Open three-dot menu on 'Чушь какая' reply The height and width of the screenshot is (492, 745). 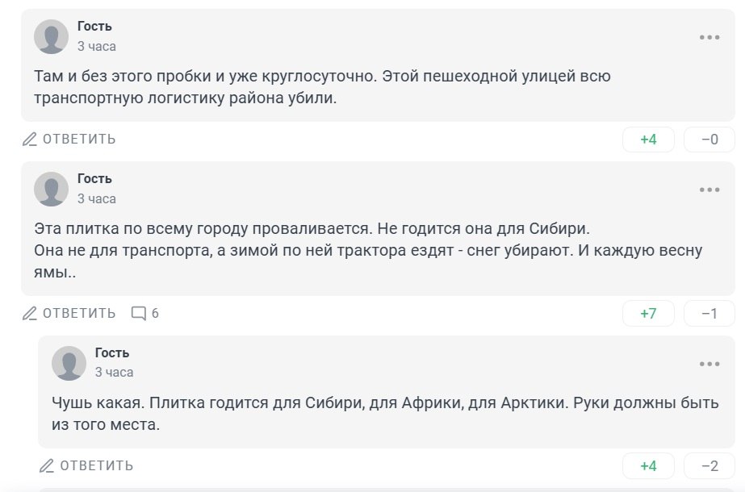pos(709,364)
